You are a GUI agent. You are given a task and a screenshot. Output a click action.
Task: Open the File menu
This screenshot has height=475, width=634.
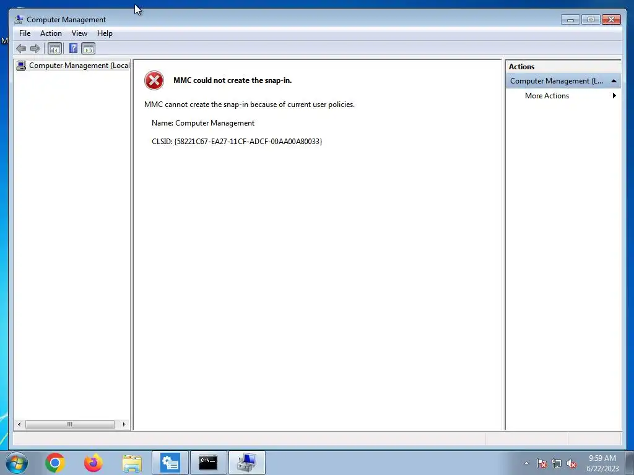pyautogui.click(x=25, y=33)
